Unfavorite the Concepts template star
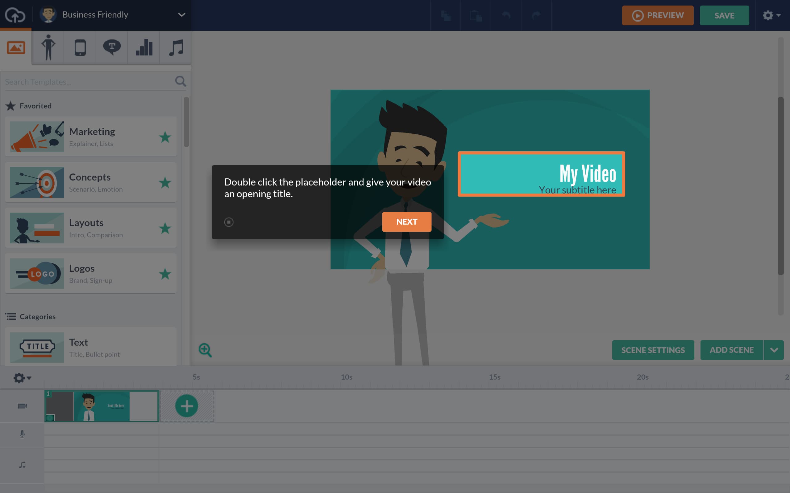Viewport: 790px width, 493px height. pyautogui.click(x=165, y=183)
